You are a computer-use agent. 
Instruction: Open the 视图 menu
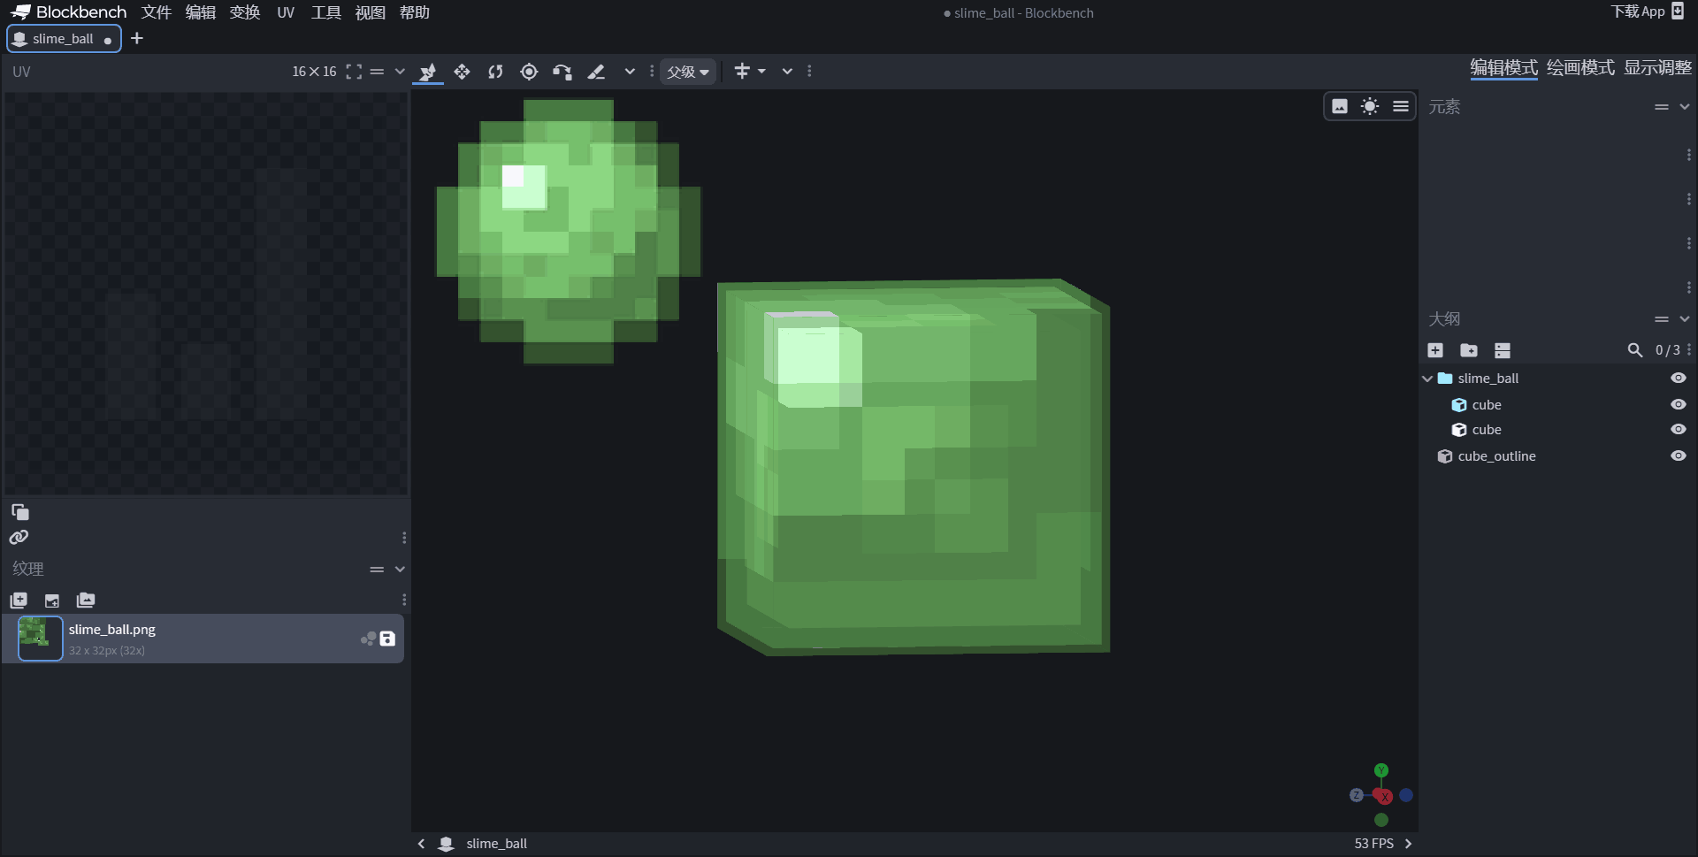[370, 12]
